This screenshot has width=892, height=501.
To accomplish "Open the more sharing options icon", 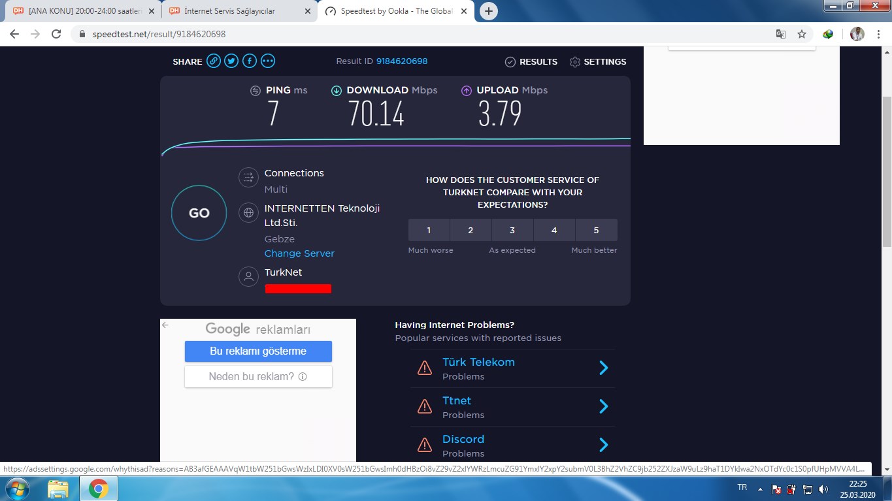I will click(x=268, y=61).
